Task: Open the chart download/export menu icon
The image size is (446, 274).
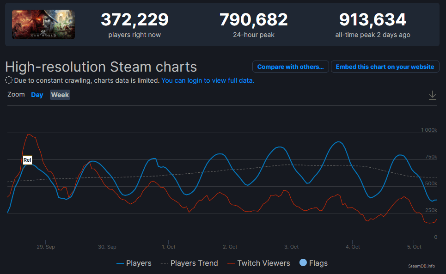Action: pos(432,95)
